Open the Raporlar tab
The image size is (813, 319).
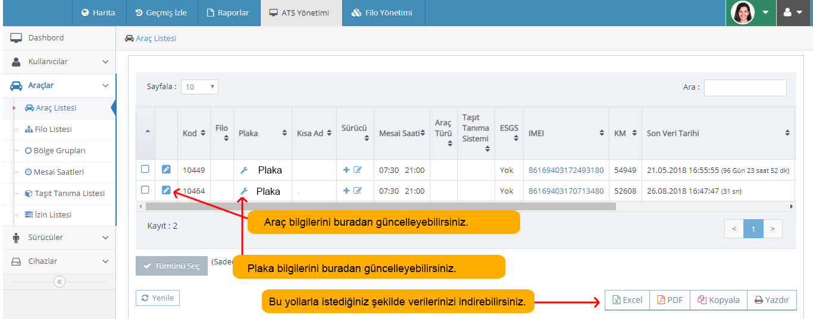point(228,12)
